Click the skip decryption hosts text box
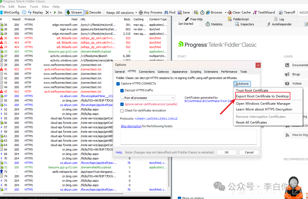Image resolution: width=308 pixels, height=199 pixels. [x=189, y=137]
